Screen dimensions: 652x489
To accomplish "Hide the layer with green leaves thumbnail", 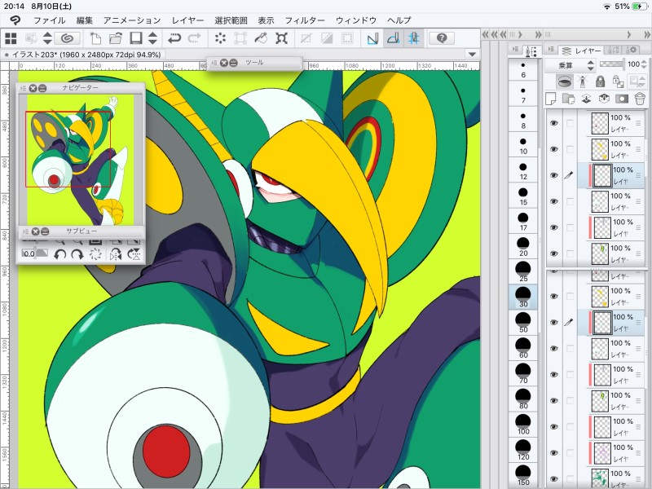I will click(x=554, y=479).
